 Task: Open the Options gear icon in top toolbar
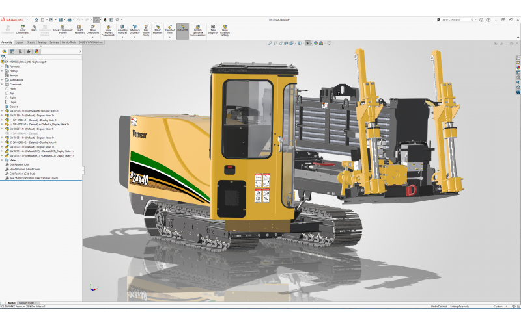[117, 20]
